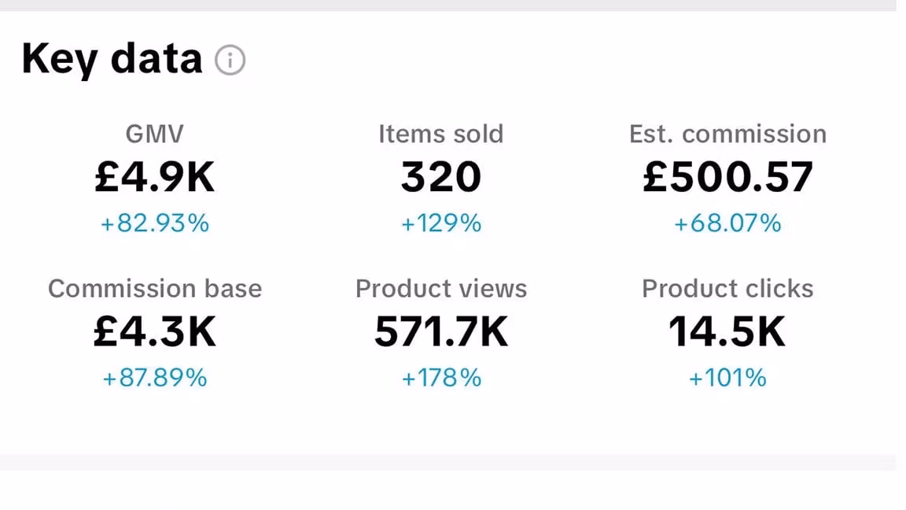
Task: Select the Key data heading
Action: point(112,59)
